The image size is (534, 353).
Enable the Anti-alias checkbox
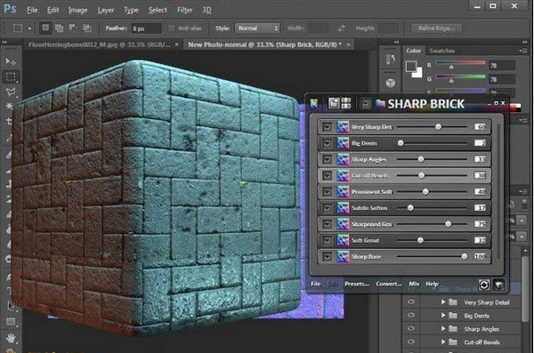172,28
